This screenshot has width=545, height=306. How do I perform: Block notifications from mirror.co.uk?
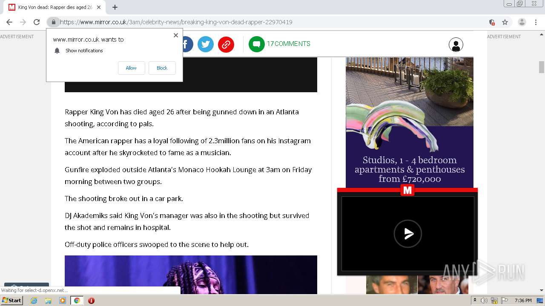[x=162, y=68]
